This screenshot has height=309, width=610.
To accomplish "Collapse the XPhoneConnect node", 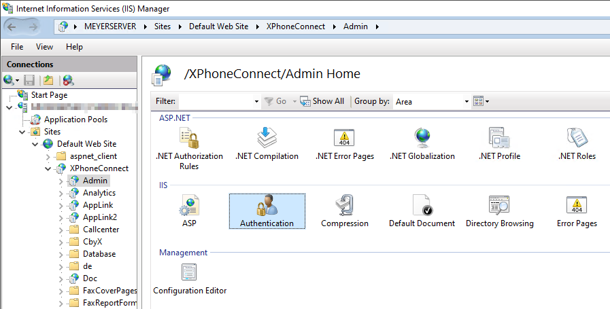I will coord(48,168).
